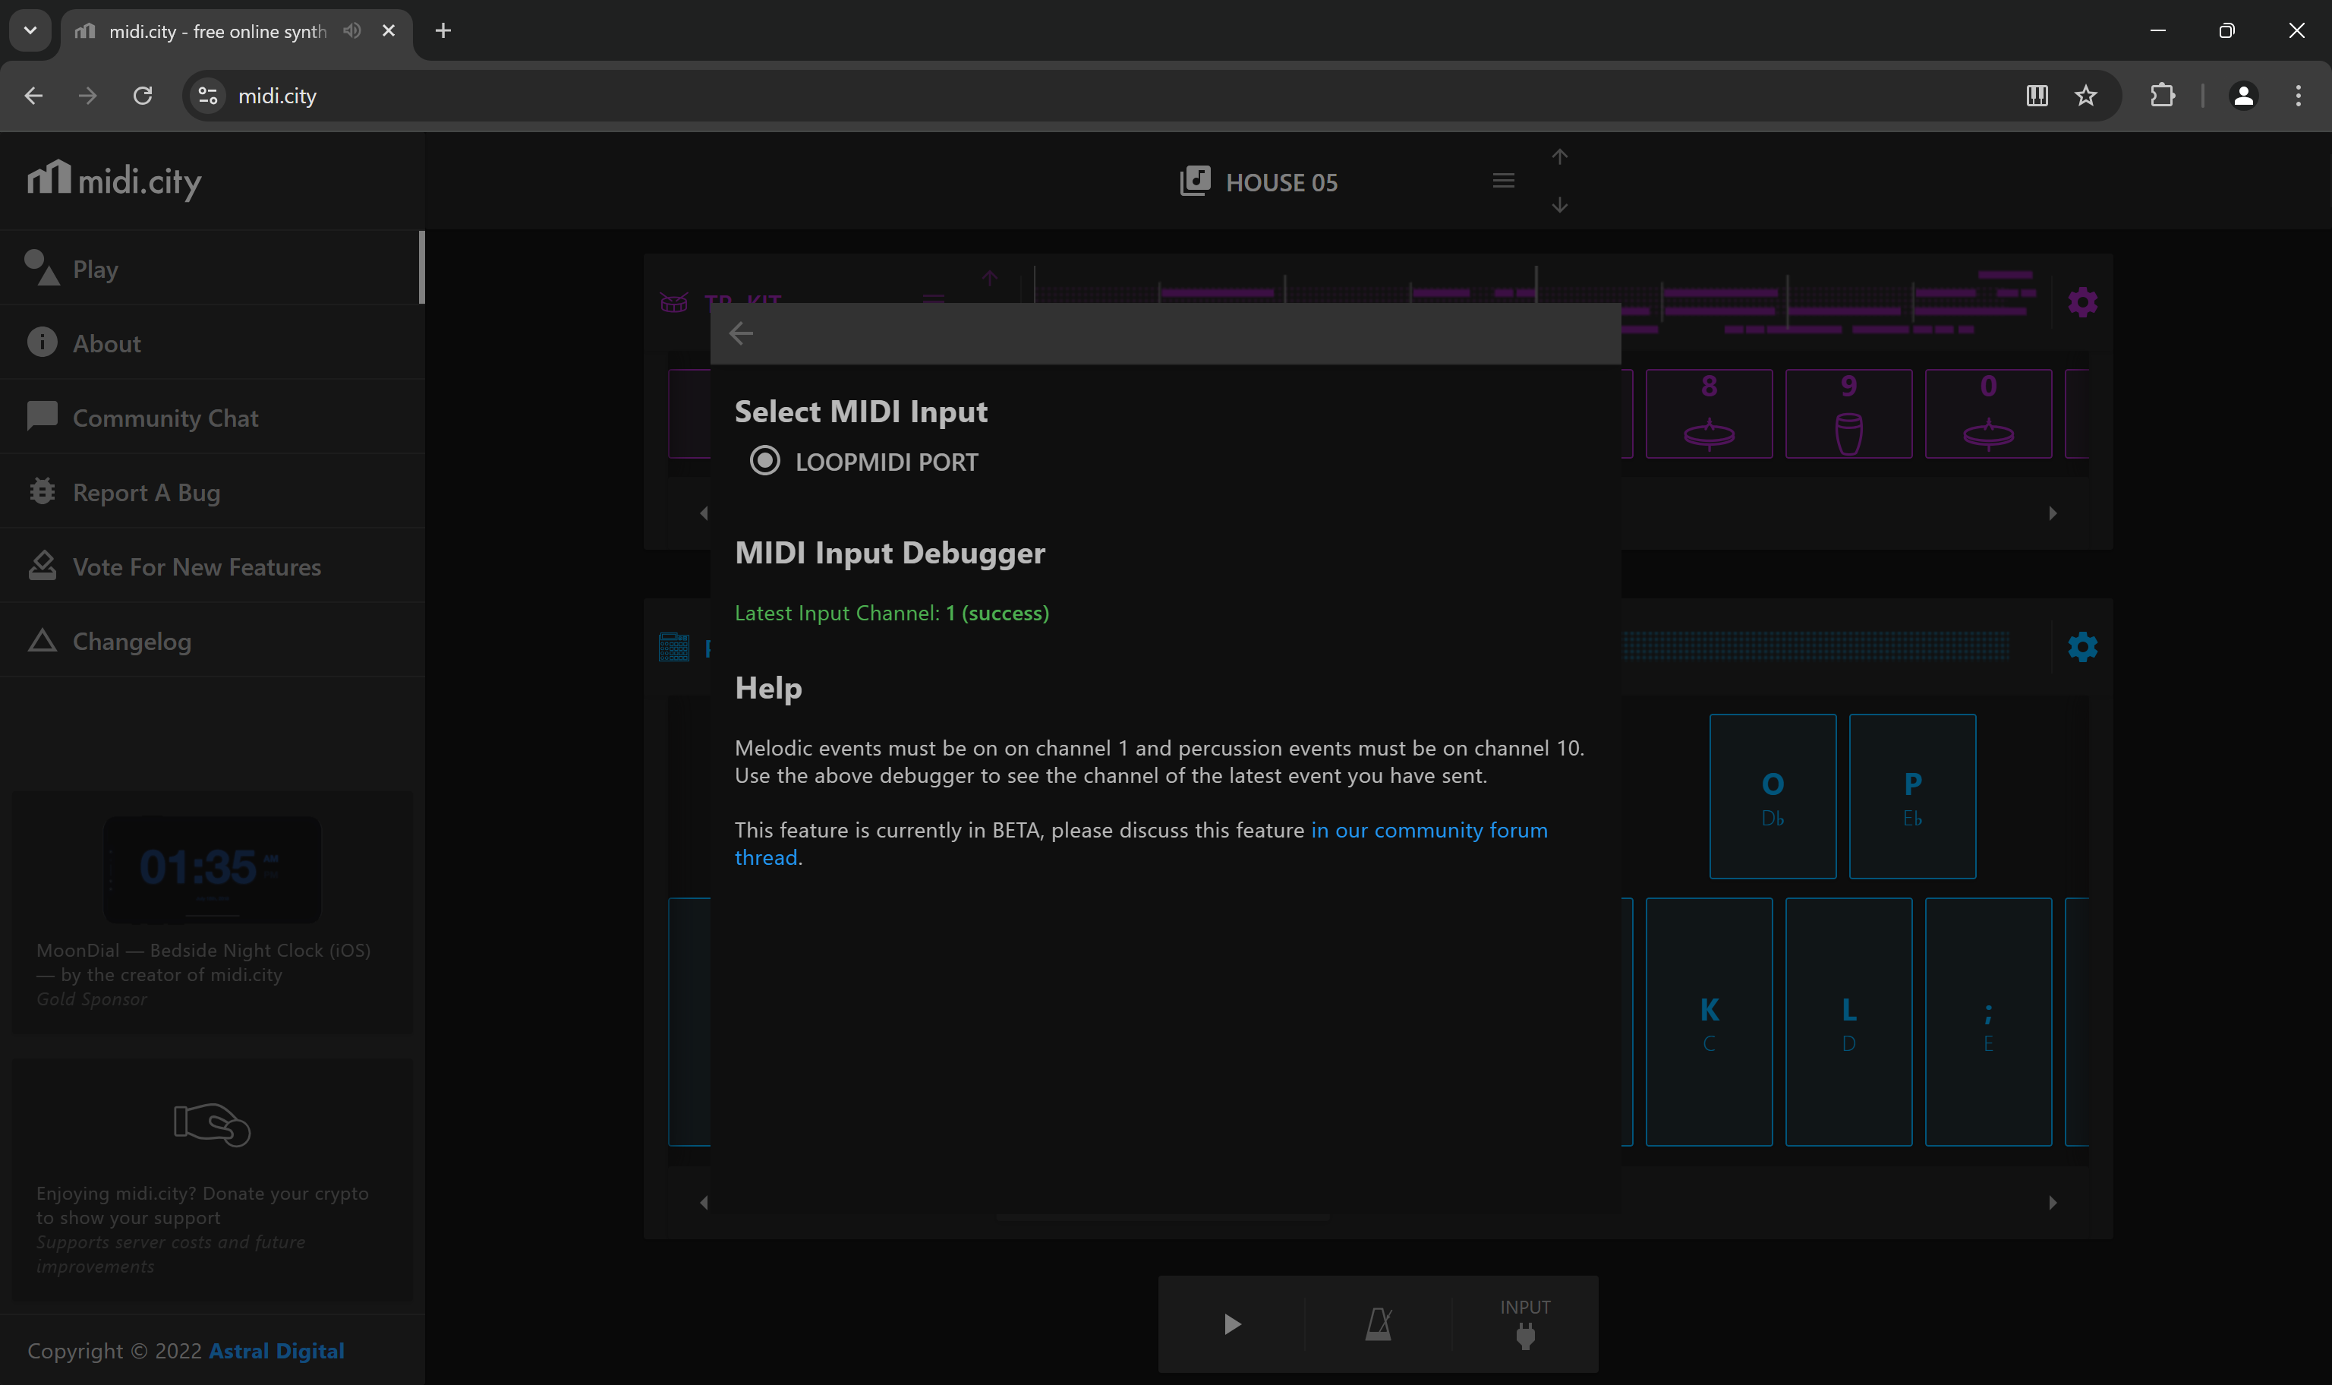The width and height of the screenshot is (2332, 1385).
Task: Open Community Chat from sidebar
Action: [211, 418]
